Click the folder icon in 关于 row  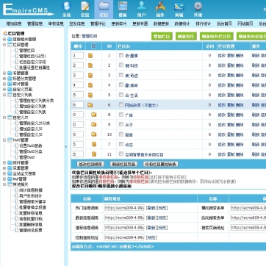pos(94,124)
